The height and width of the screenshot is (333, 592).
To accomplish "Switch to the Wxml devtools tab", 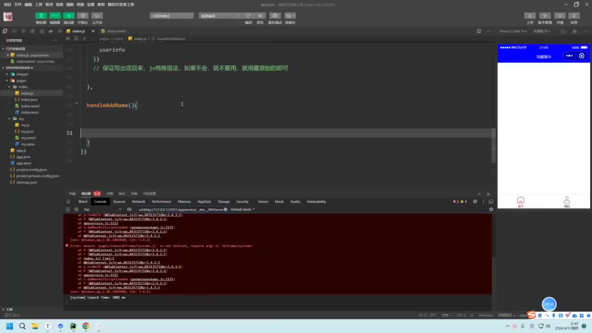I will 83,202.
